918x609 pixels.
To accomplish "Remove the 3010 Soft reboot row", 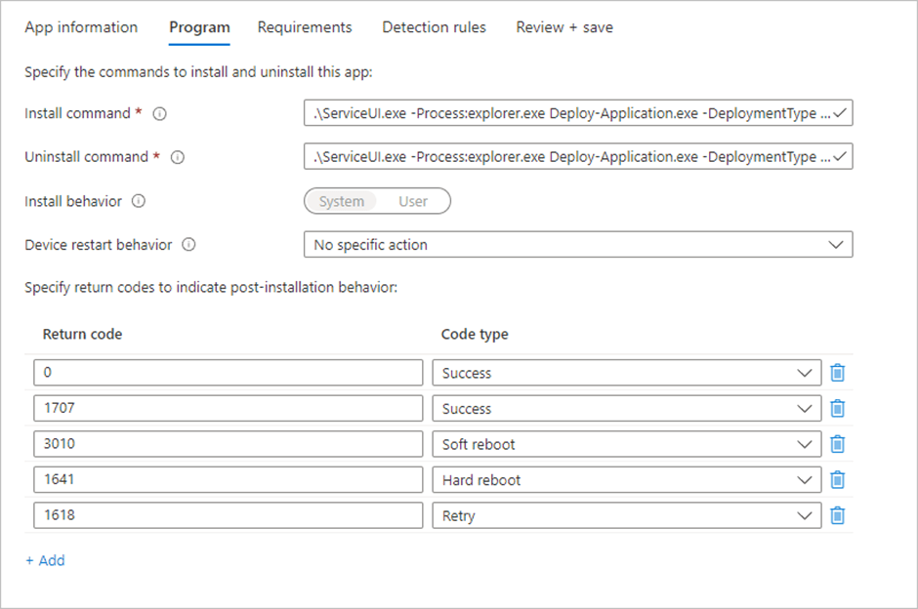I will [837, 444].
